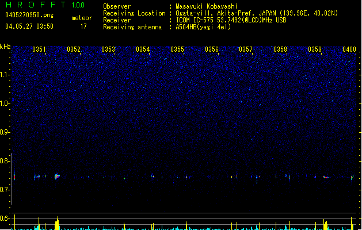This screenshot has height=230, width=362.
Task: Click the meteor count value 17
Action: click(83, 26)
